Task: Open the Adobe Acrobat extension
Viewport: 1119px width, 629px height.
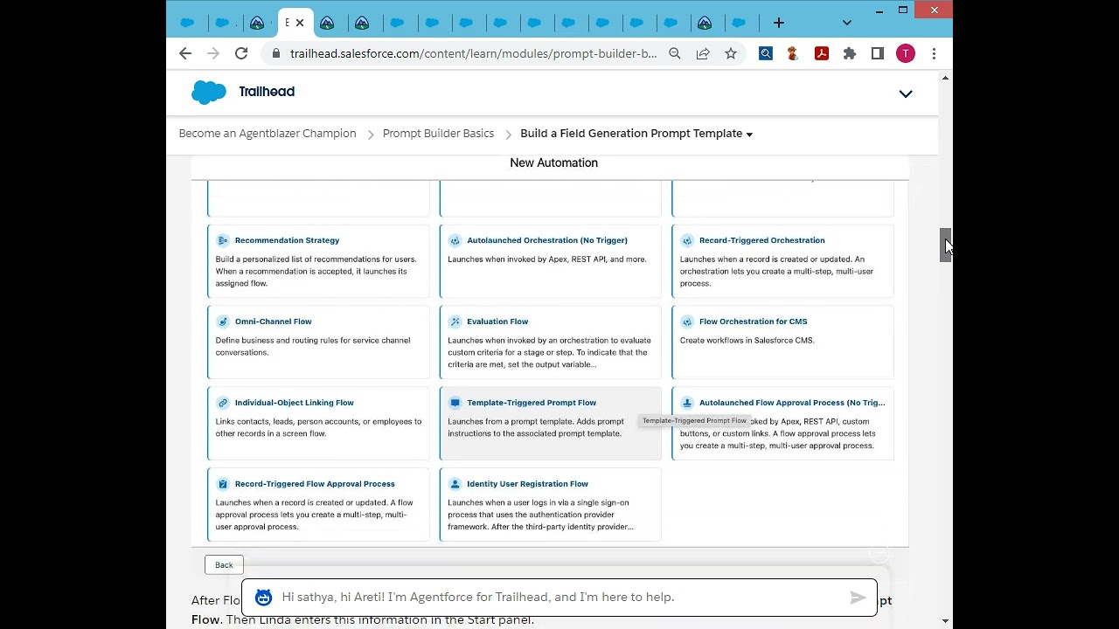Action: click(822, 53)
